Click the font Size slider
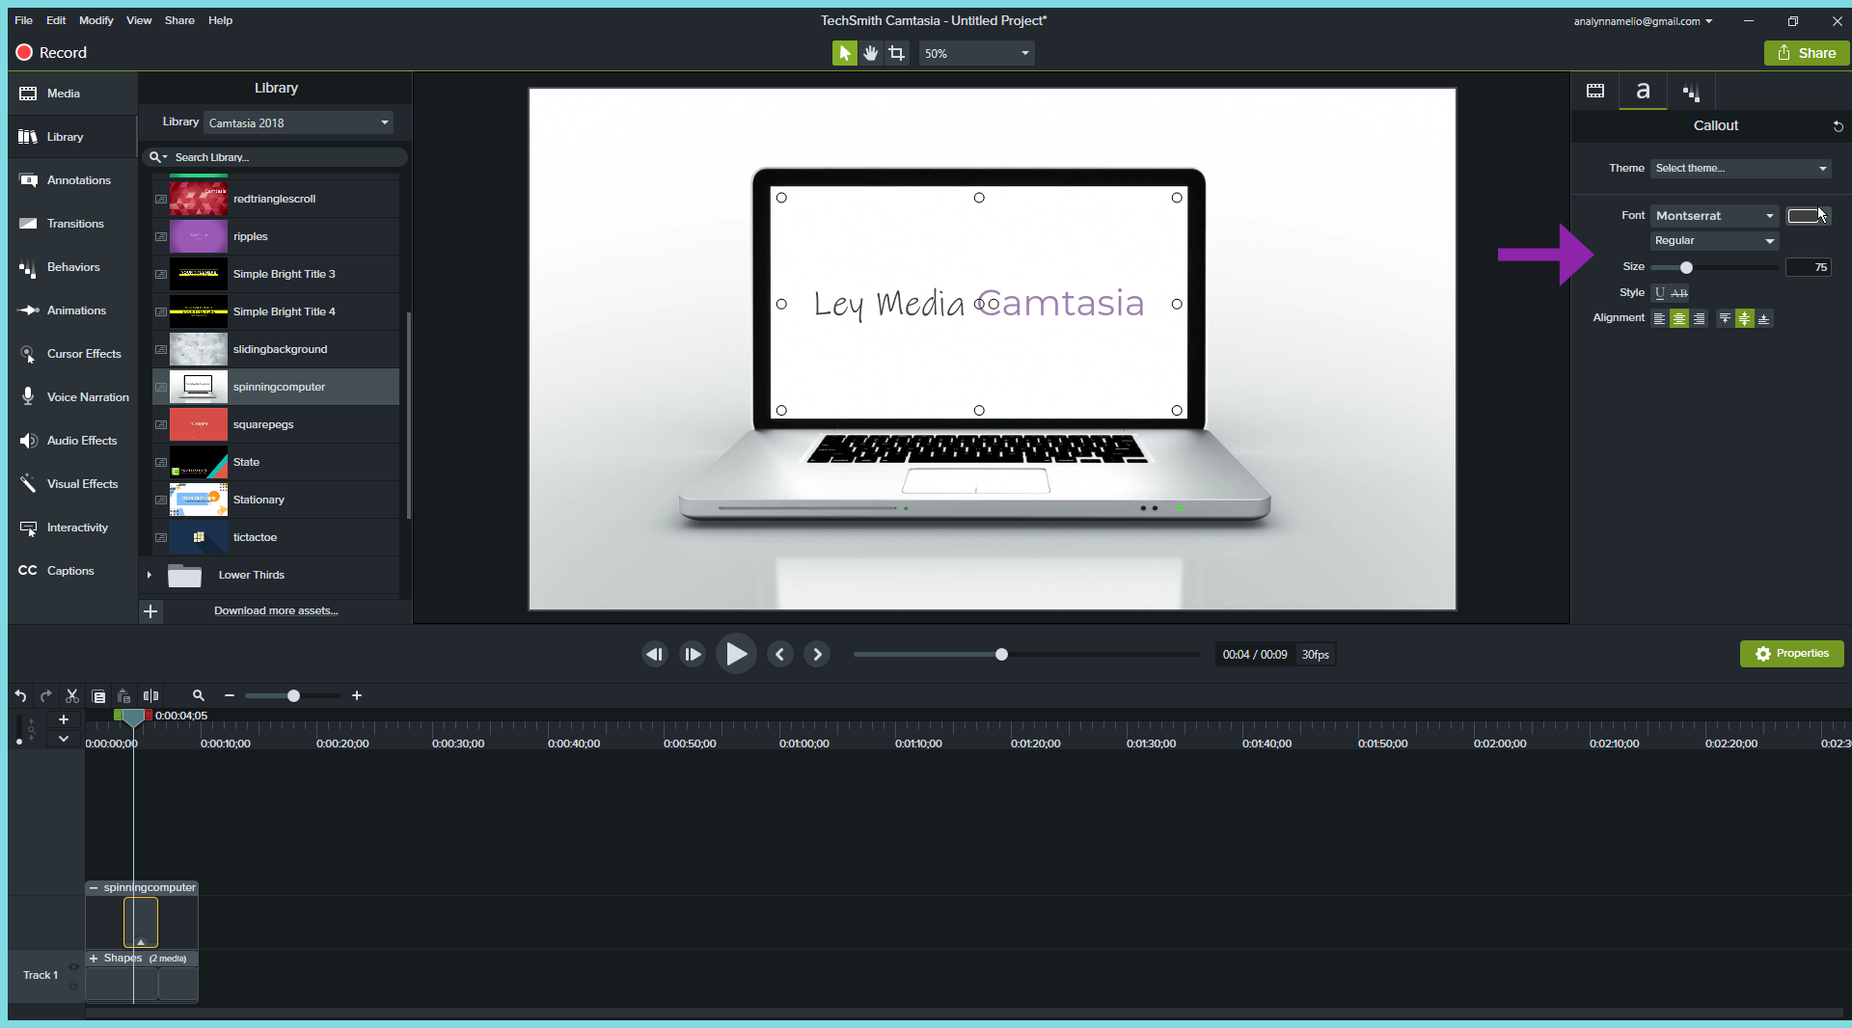 tap(1714, 268)
